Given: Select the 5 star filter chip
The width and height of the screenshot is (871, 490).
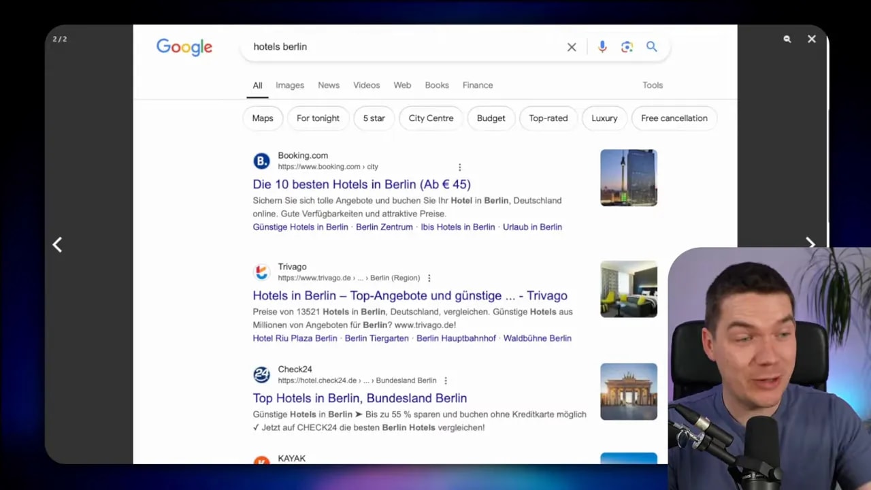Looking at the screenshot, I should [374, 118].
